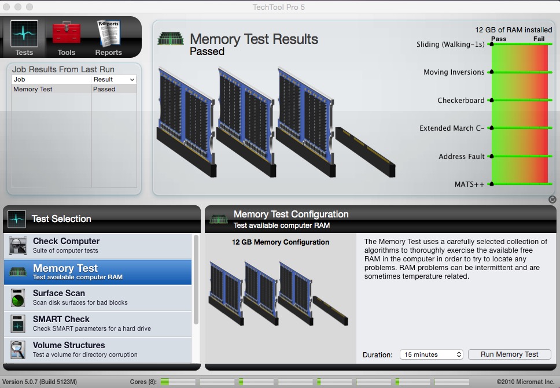This screenshot has width=560, height=388.
Task: Click the Test Selection list scrollbar
Action: [196, 280]
